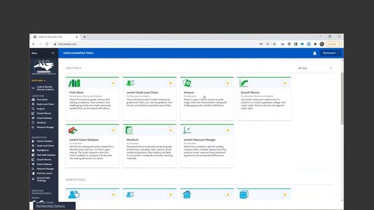Click the Lexile Measures Manager card title
The width and height of the screenshot is (374, 210).
[200, 140]
